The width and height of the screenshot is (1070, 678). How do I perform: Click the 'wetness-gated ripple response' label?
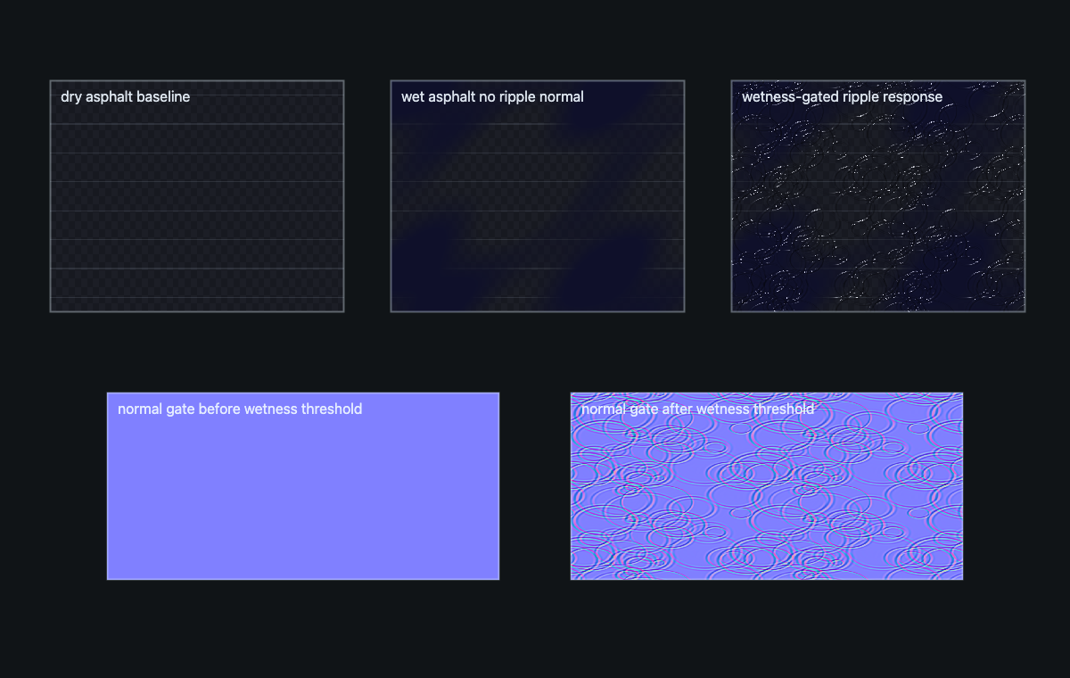842,96
